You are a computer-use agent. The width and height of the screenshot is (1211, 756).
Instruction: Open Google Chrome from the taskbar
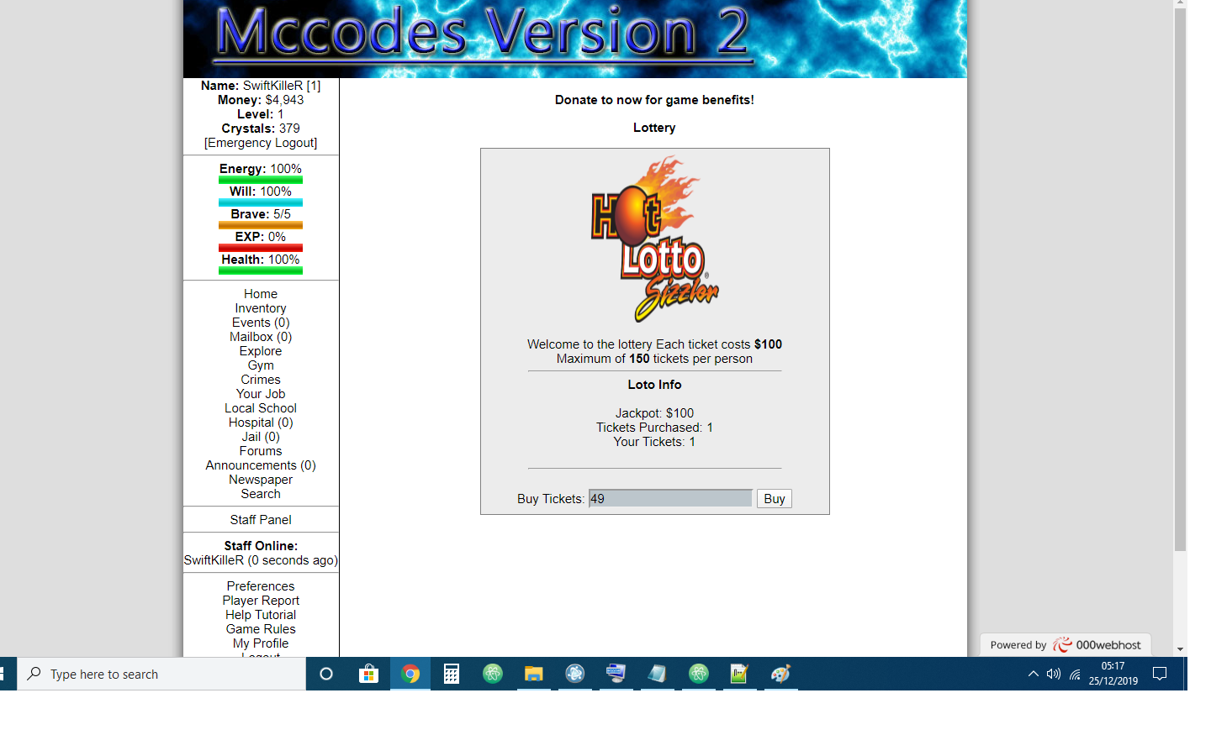coord(410,674)
